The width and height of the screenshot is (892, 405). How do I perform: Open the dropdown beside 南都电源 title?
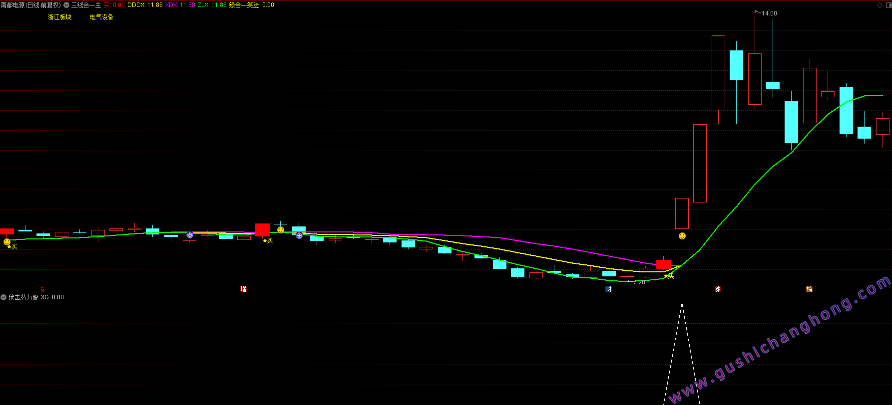(x=66, y=5)
